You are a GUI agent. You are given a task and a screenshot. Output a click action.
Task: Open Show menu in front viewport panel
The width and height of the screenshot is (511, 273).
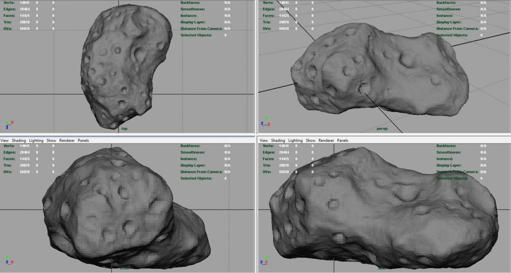point(51,140)
